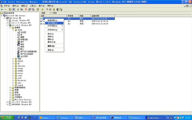The image size is (192, 120).
Task: Open 所有任务 submenu in context menu
Action: point(54,30)
